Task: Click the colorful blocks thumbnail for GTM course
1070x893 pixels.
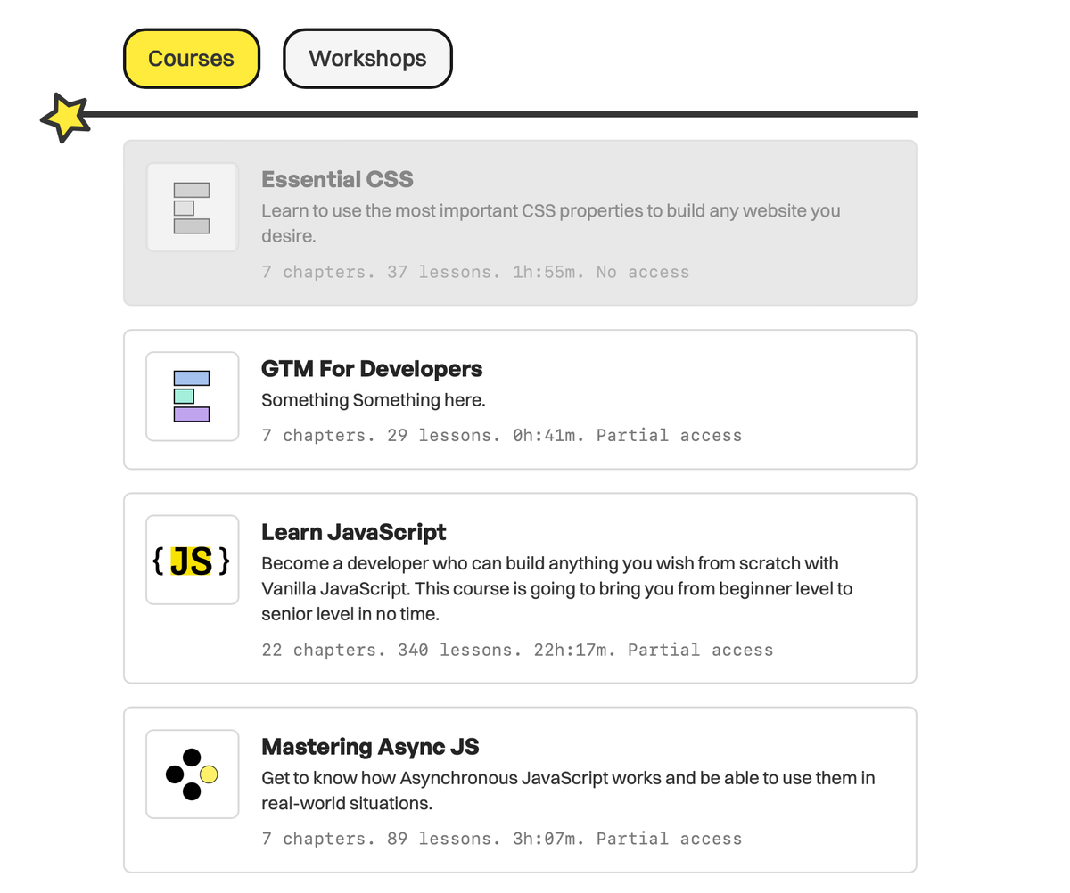Action: [192, 397]
